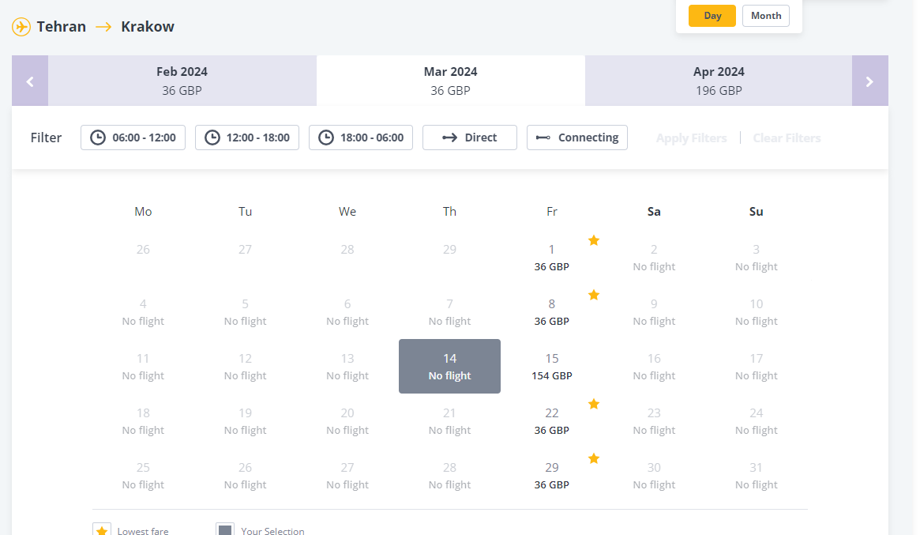Select March 22 at 36 GBP

(x=551, y=421)
